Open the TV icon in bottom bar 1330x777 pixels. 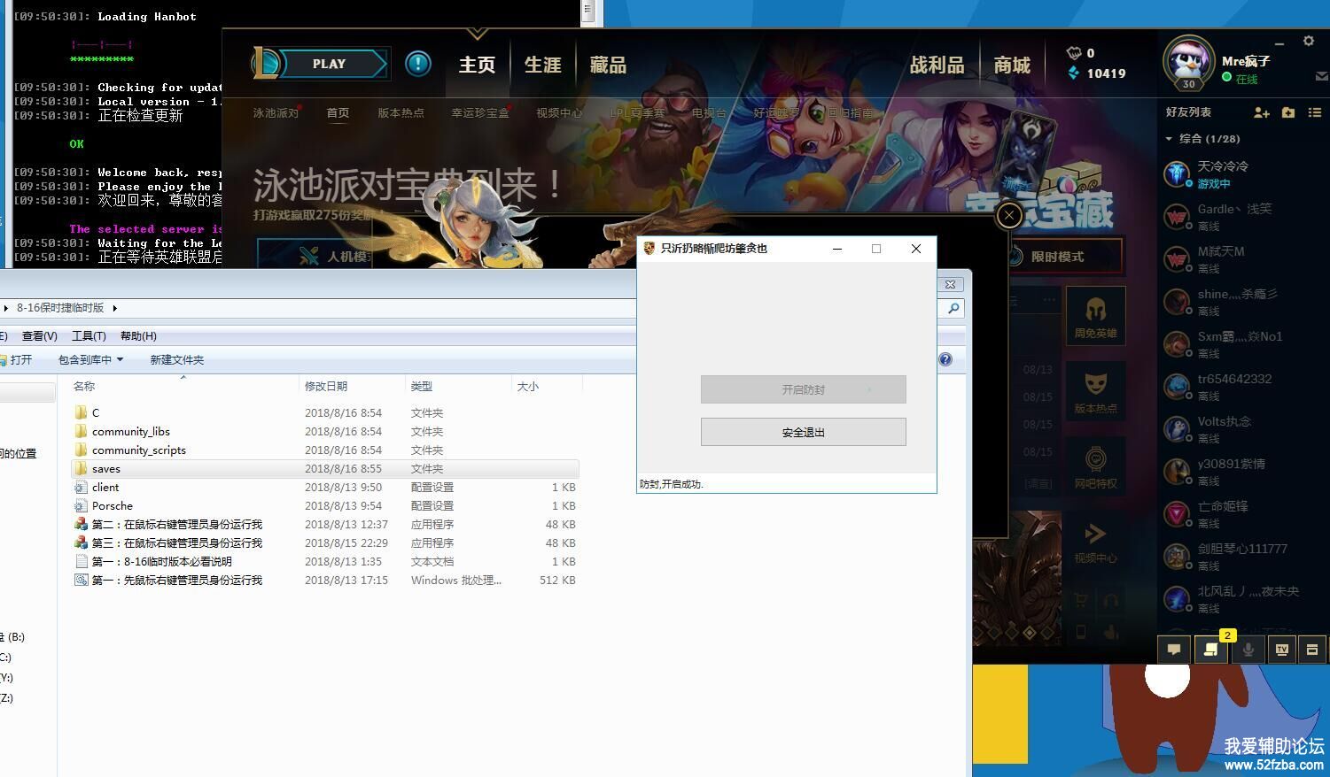click(1281, 650)
